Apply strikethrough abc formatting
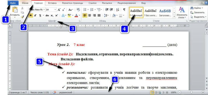This screenshot has height=95, width=208. pyautogui.click(x=47, y=15)
